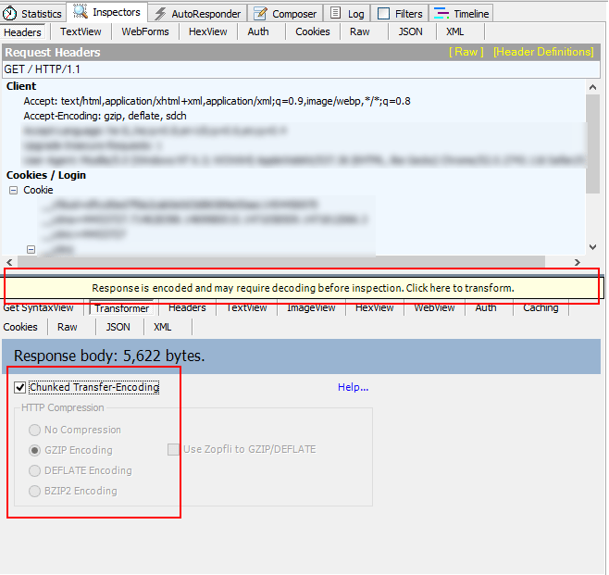Uncheck Chunked Transfer-Encoding checkbox
This screenshot has height=575, width=609.
19,387
